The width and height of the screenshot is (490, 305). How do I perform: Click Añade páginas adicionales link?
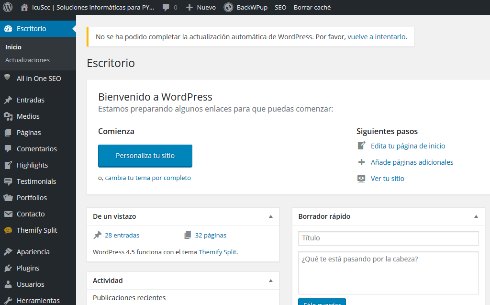pos(412,162)
